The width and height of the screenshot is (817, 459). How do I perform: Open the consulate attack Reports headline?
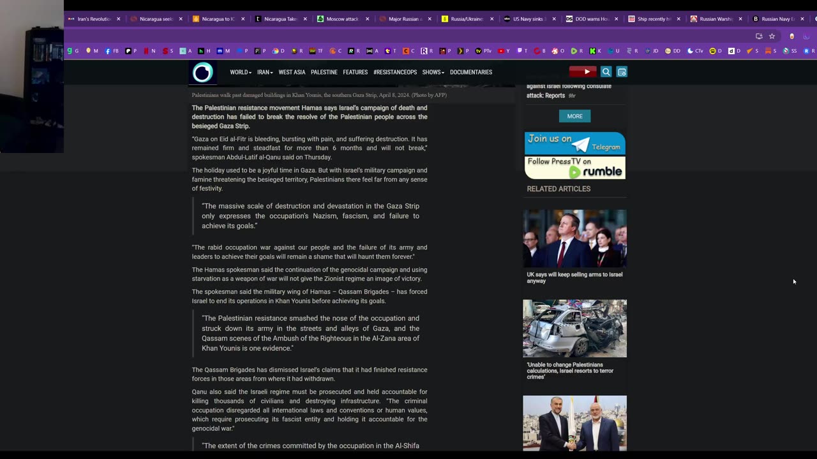click(x=569, y=91)
